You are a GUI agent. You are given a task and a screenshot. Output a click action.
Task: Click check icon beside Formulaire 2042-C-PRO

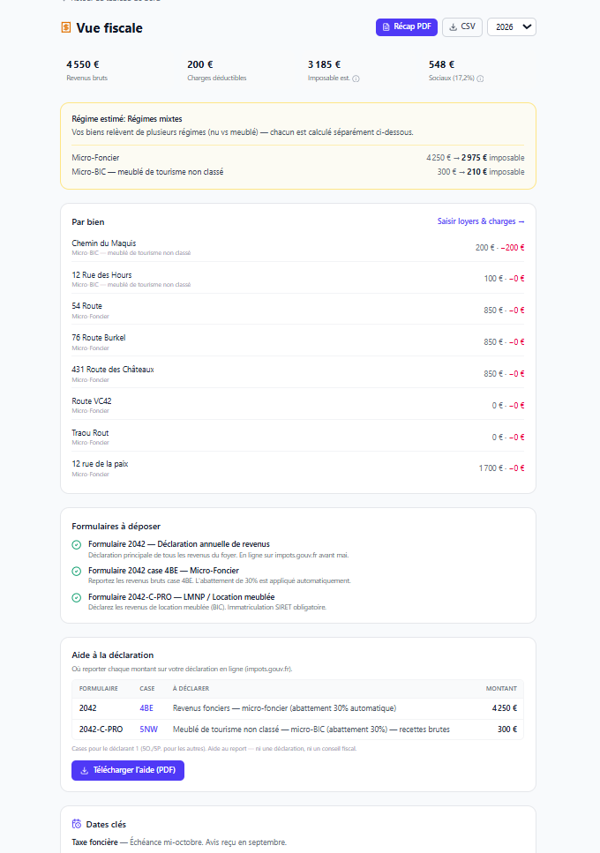[x=77, y=597]
